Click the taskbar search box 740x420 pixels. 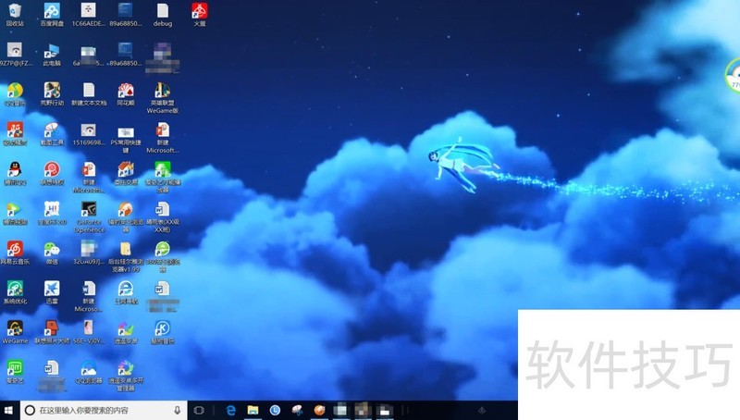coord(104,410)
